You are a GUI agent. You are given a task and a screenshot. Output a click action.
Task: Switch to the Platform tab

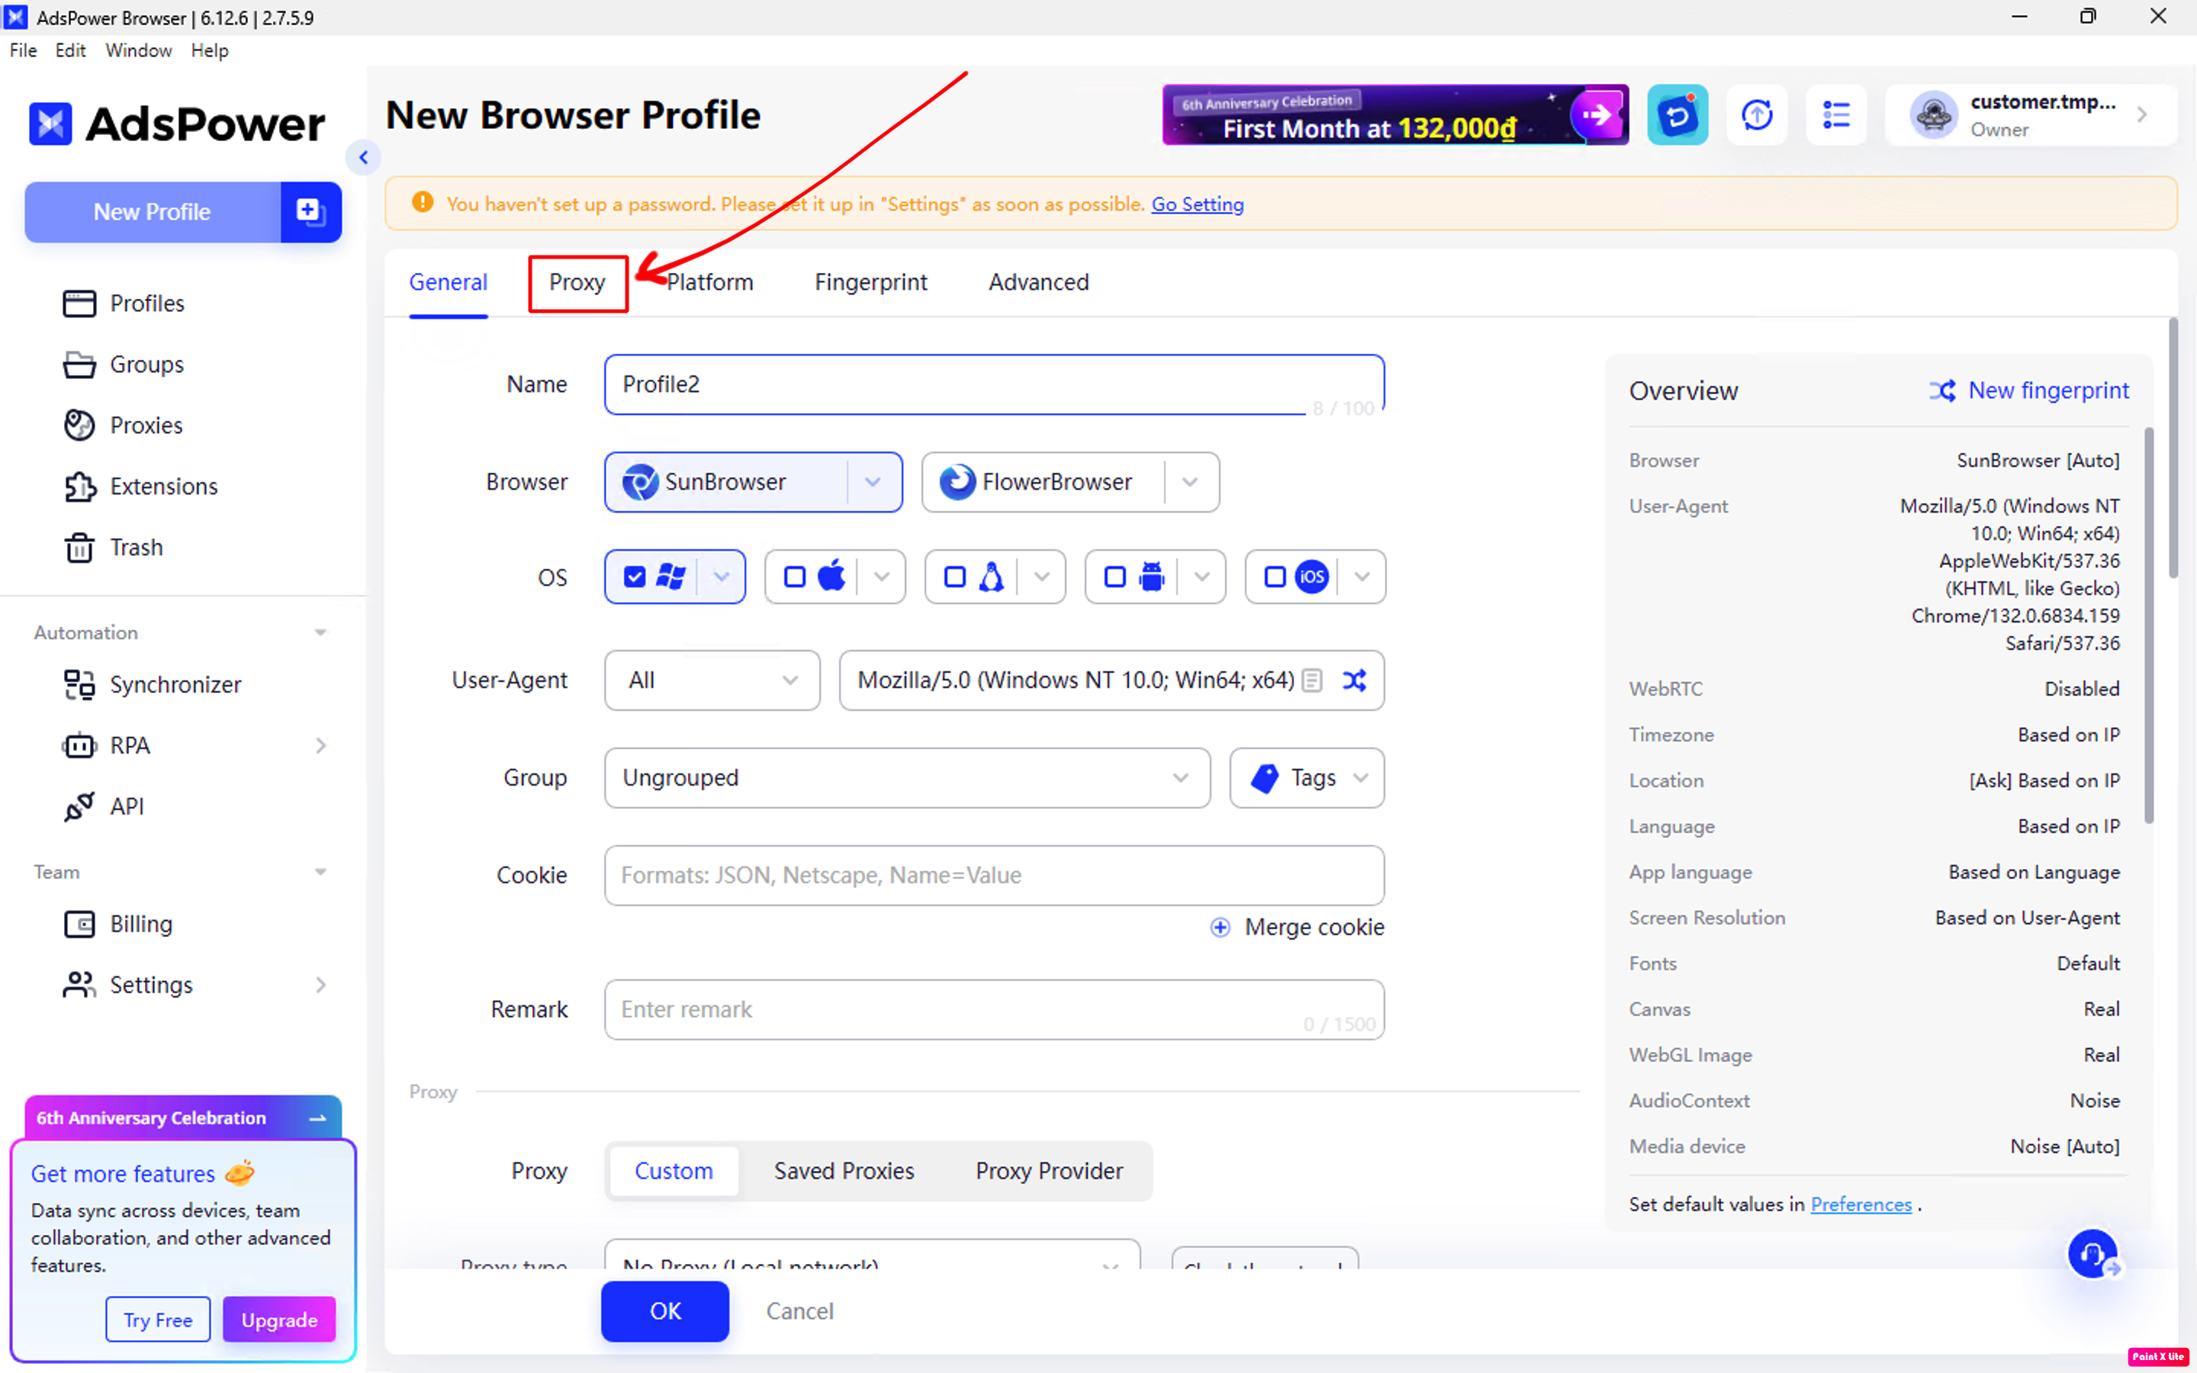click(x=710, y=282)
